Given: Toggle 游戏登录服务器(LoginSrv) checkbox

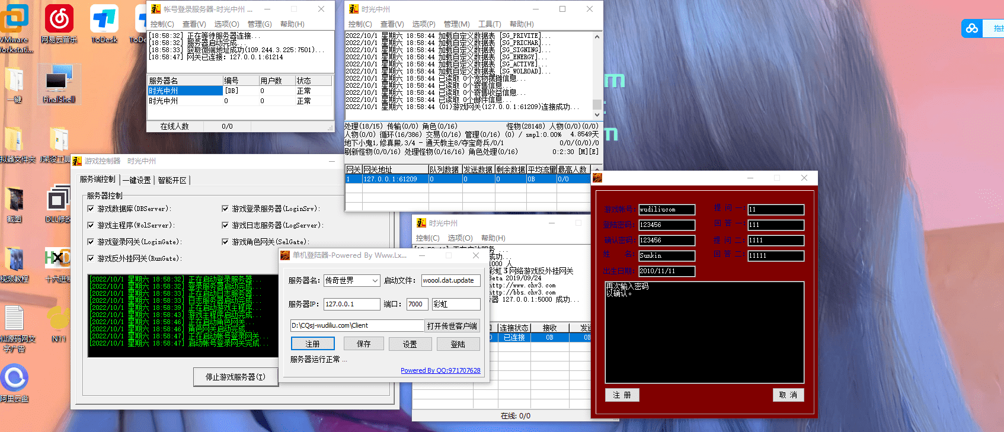Looking at the screenshot, I should point(225,209).
